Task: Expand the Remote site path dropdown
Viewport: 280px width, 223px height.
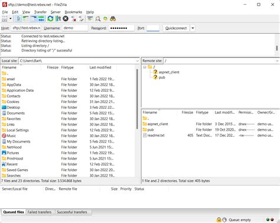Action: tap(277, 61)
